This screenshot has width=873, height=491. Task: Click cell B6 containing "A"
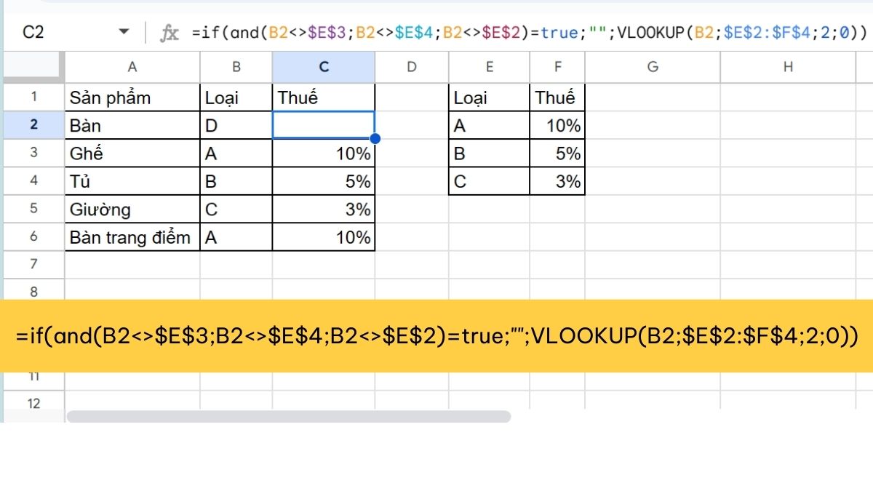point(236,237)
